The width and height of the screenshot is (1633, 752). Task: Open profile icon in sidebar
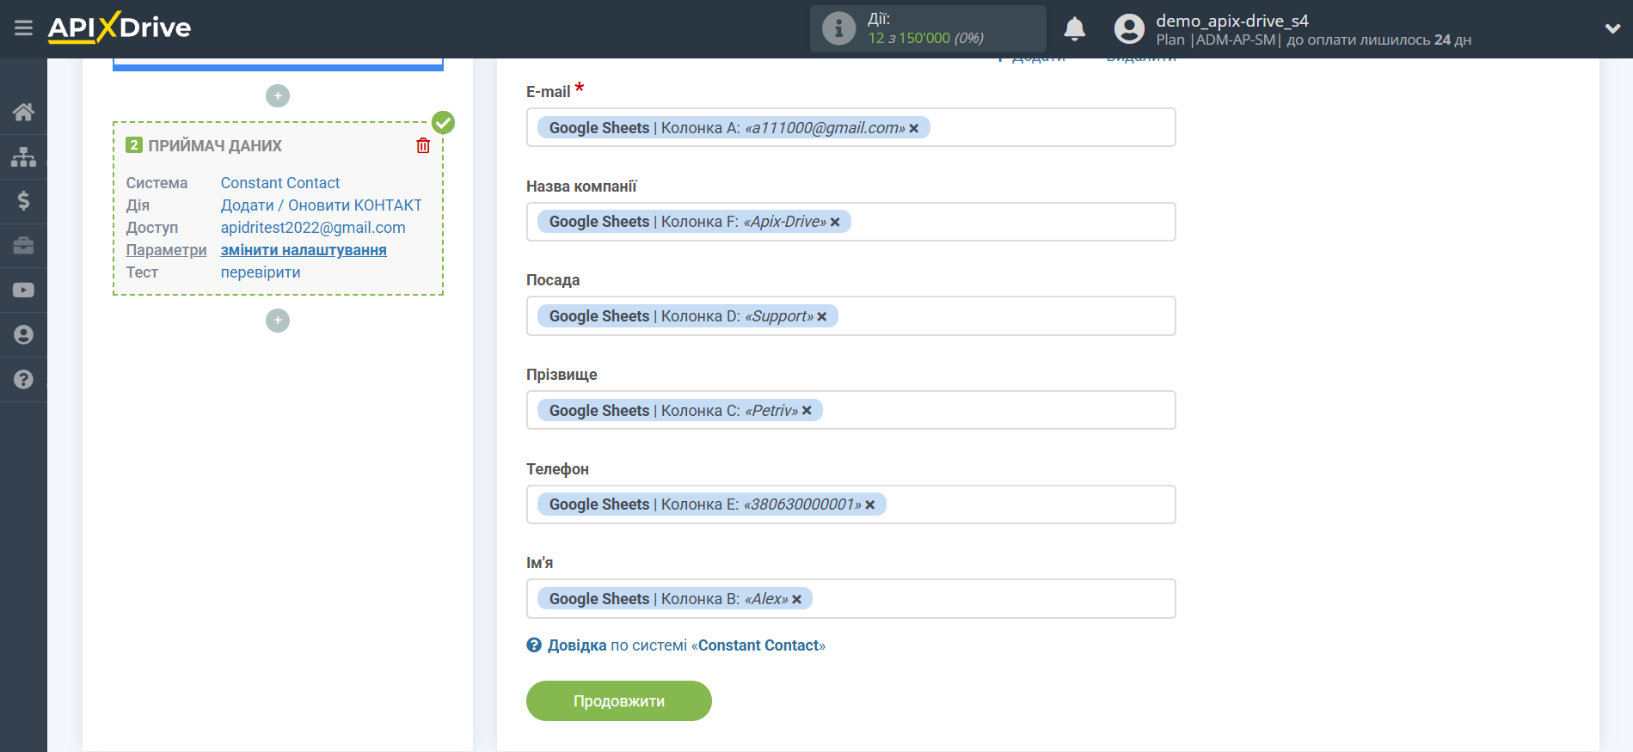click(x=23, y=335)
